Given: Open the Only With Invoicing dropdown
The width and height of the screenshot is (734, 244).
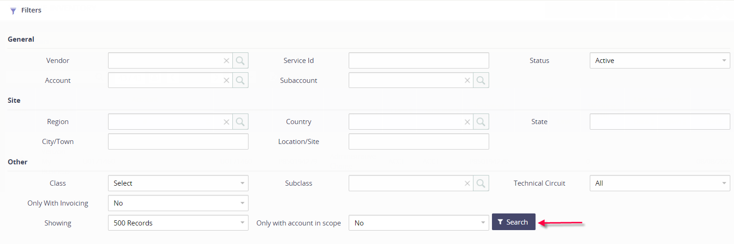Looking at the screenshot, I should tap(178, 203).
